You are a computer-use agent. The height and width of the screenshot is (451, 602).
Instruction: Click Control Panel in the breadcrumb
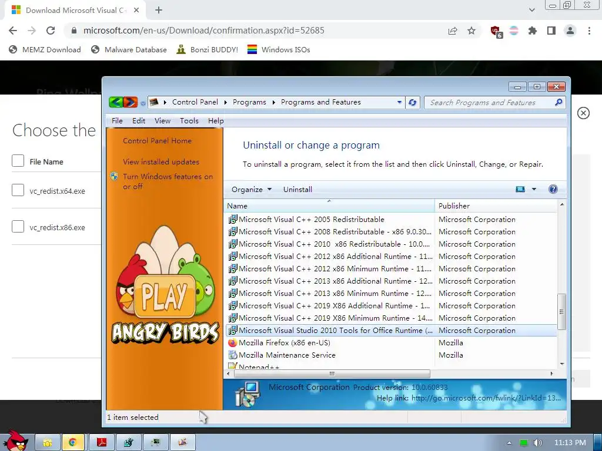195,102
